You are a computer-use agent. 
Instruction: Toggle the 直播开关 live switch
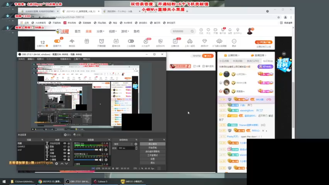[x=57, y=42]
